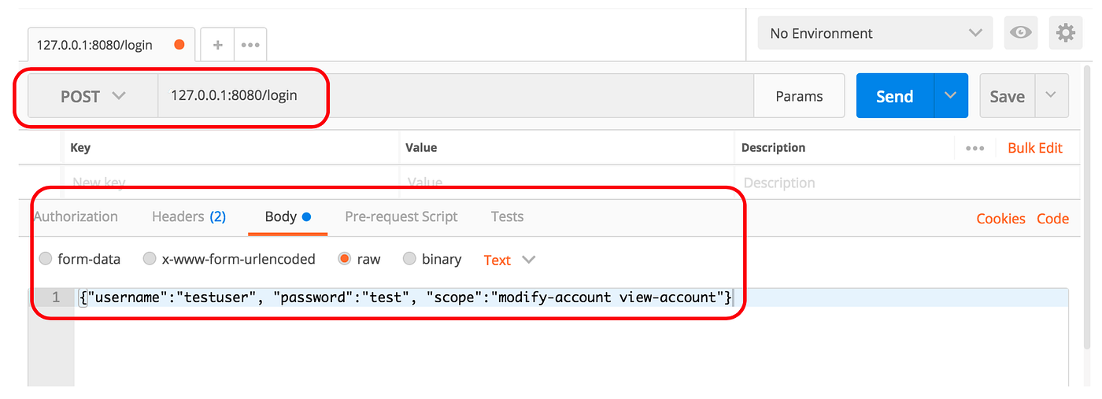Expand the Save button dropdown arrow
The height and width of the screenshot is (399, 1102).
coord(1051,96)
